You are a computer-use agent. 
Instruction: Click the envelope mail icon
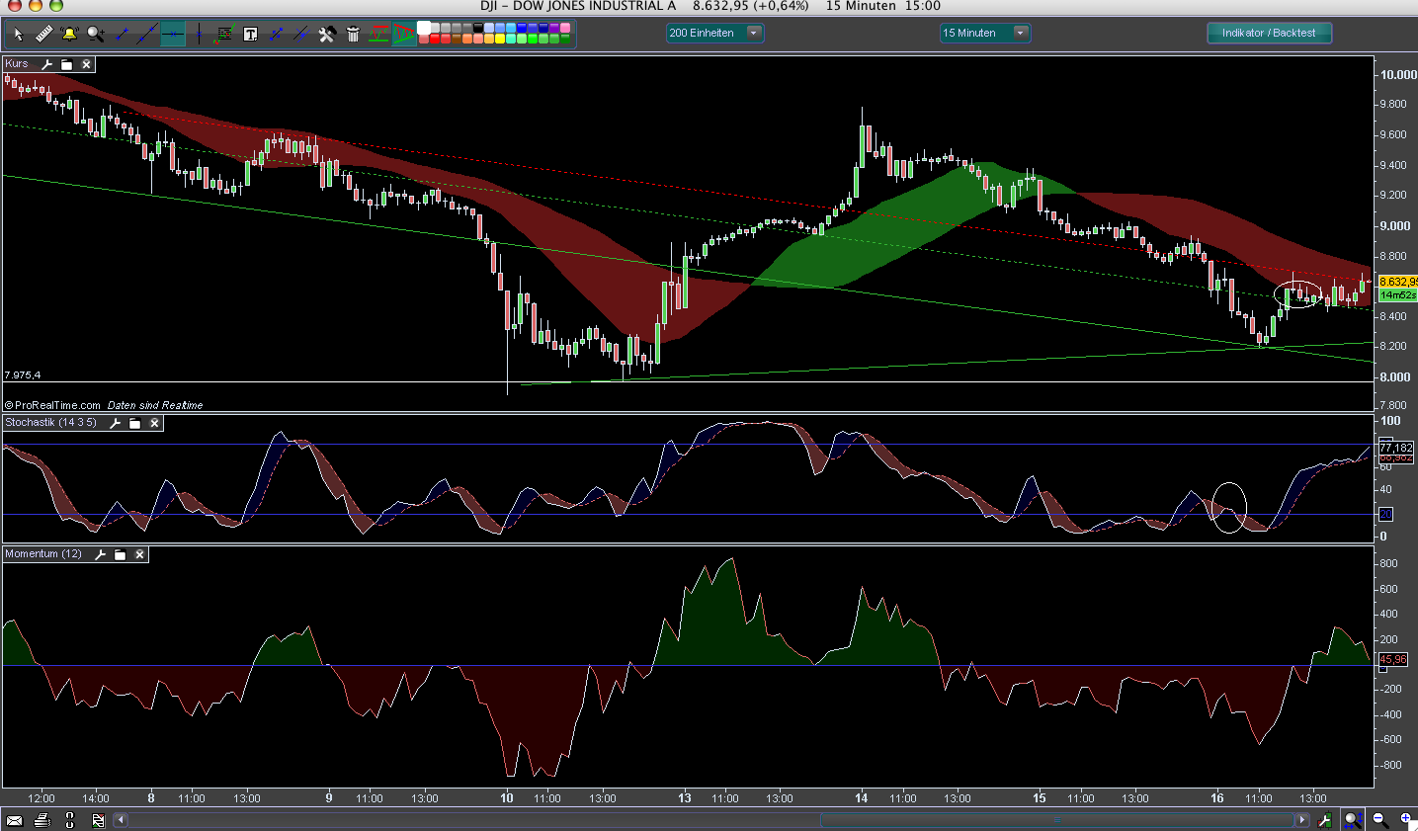click(15, 820)
